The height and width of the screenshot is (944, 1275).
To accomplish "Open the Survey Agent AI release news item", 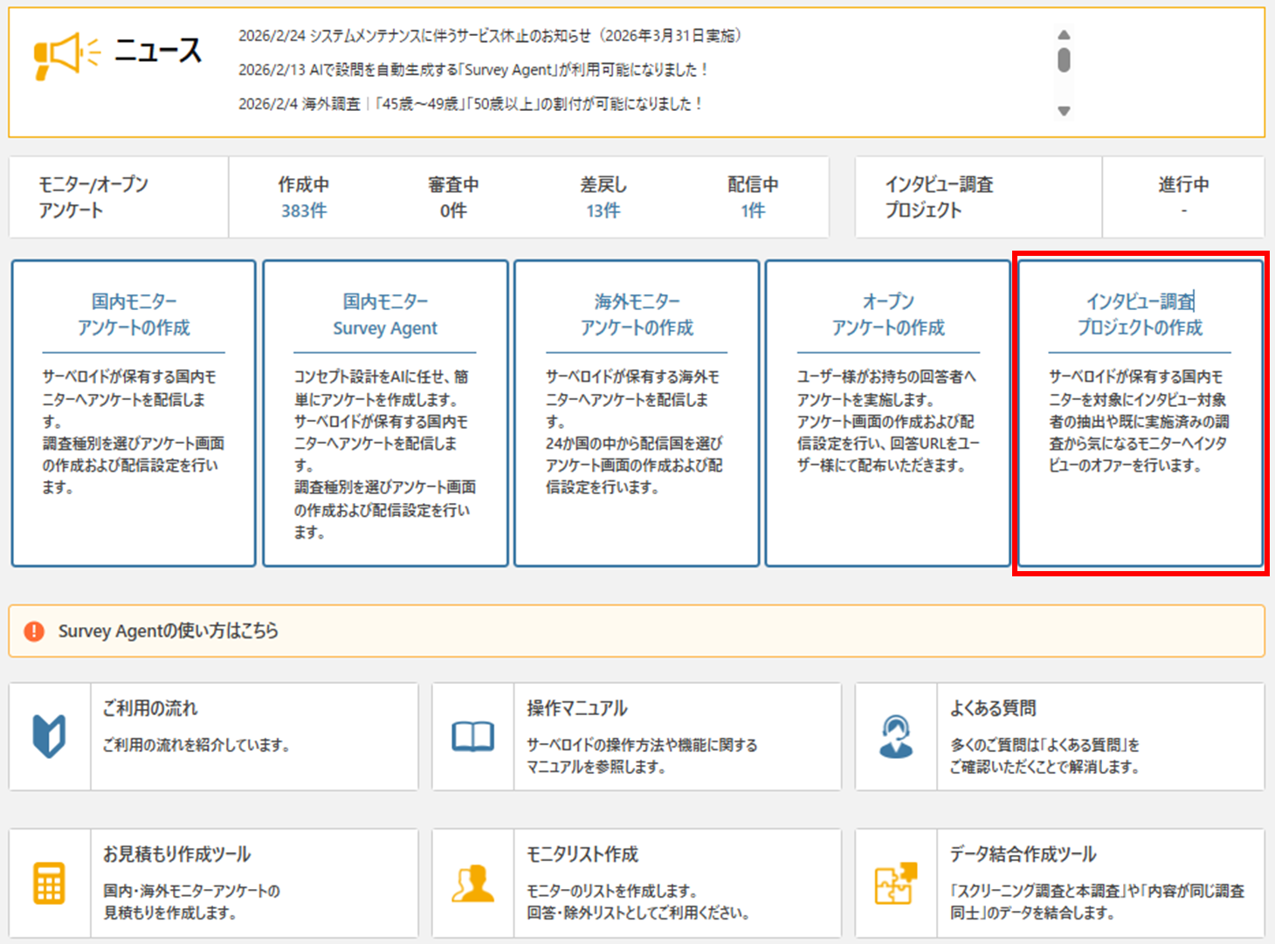I will tap(472, 70).
